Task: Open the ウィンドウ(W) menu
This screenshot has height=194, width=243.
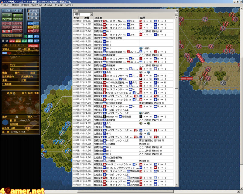Action: (x=36, y=5)
